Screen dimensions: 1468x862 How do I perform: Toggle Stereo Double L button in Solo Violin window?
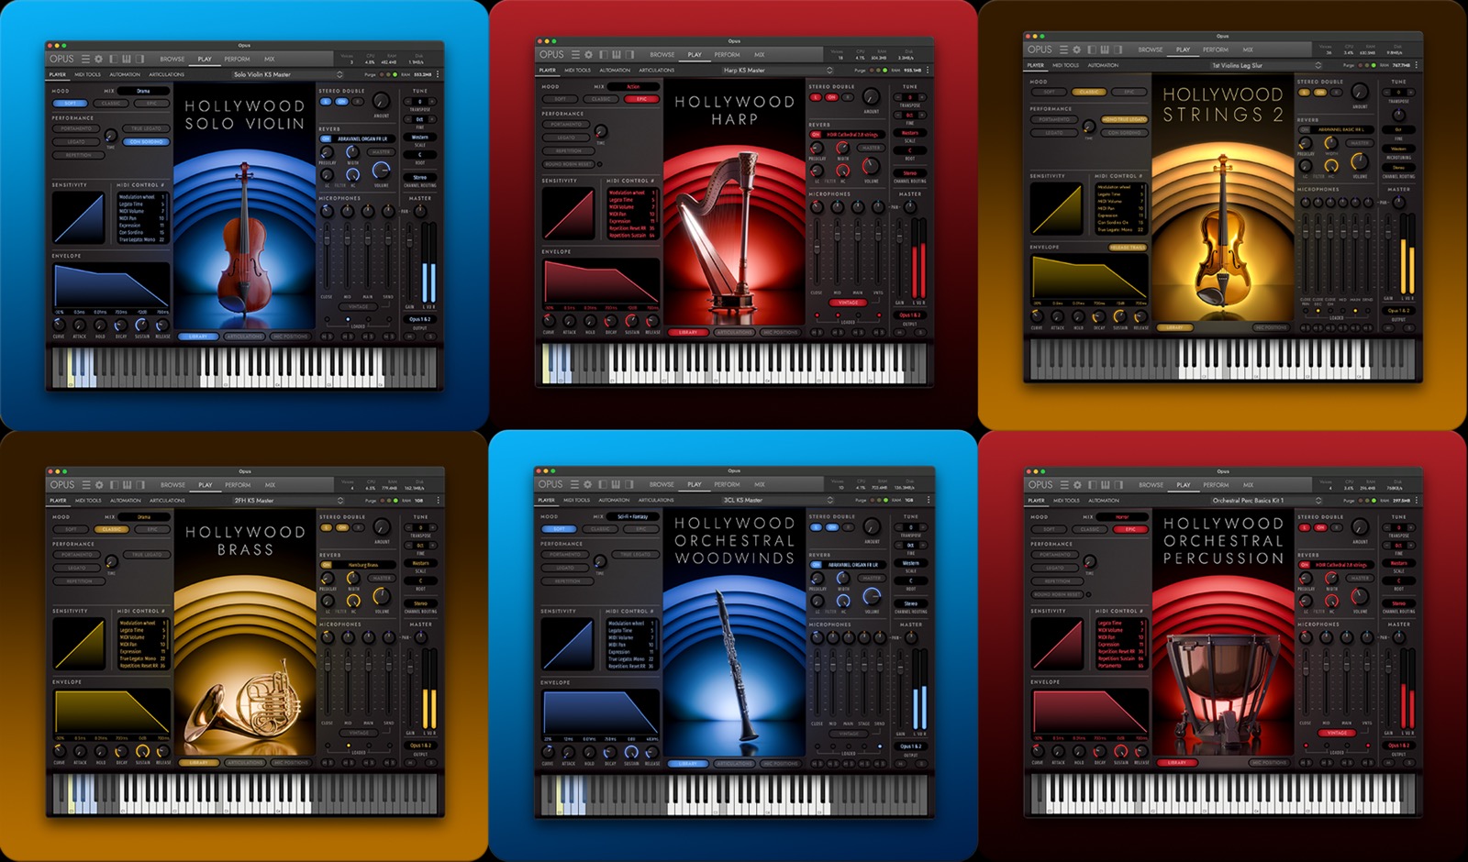pos(326,101)
